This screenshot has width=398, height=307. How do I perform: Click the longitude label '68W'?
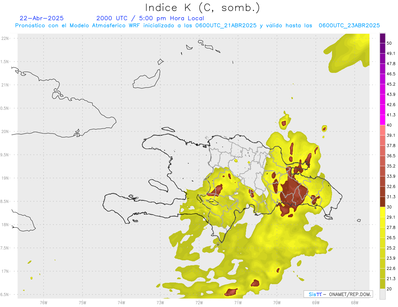click(354, 303)
